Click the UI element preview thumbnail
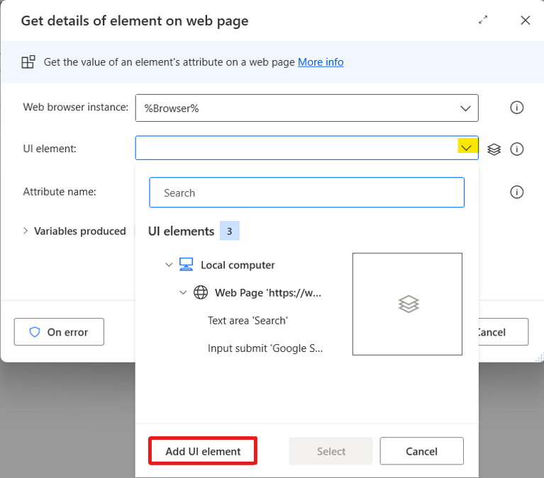The image size is (544, 478). coord(407,304)
